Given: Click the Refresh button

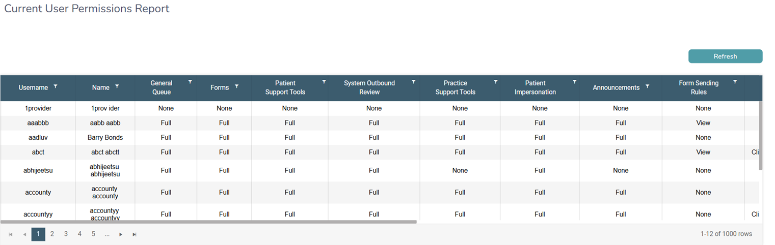Looking at the screenshot, I should 725,56.
